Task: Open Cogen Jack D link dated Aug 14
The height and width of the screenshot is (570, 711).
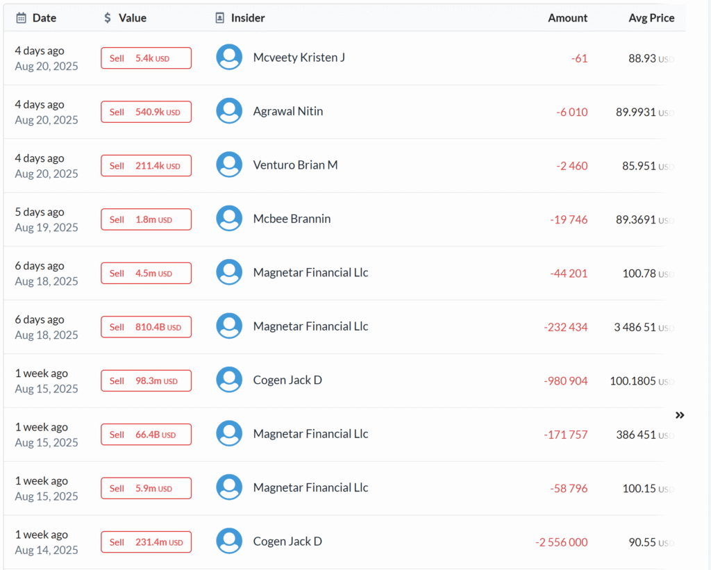Action: [x=287, y=542]
